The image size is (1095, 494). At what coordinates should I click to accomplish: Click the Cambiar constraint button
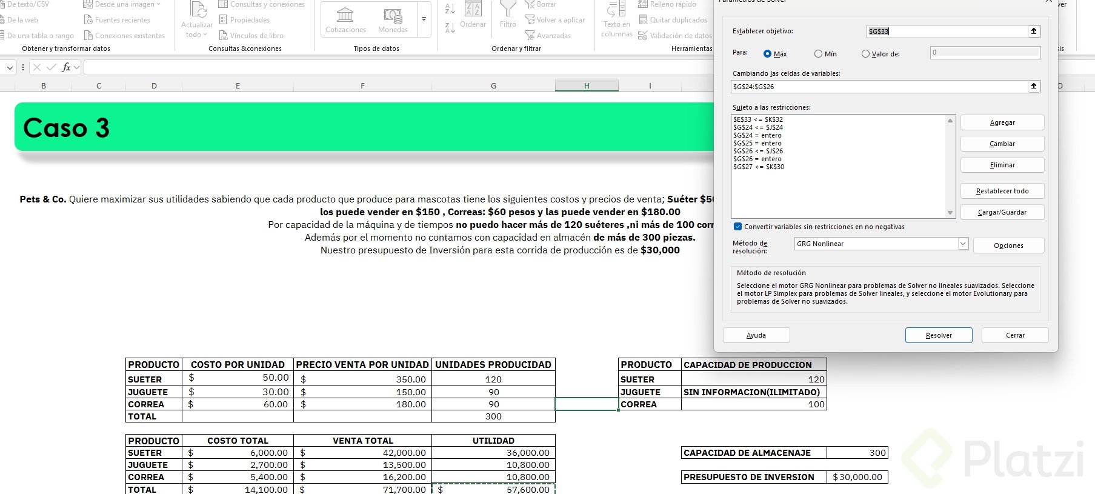[x=1002, y=144]
